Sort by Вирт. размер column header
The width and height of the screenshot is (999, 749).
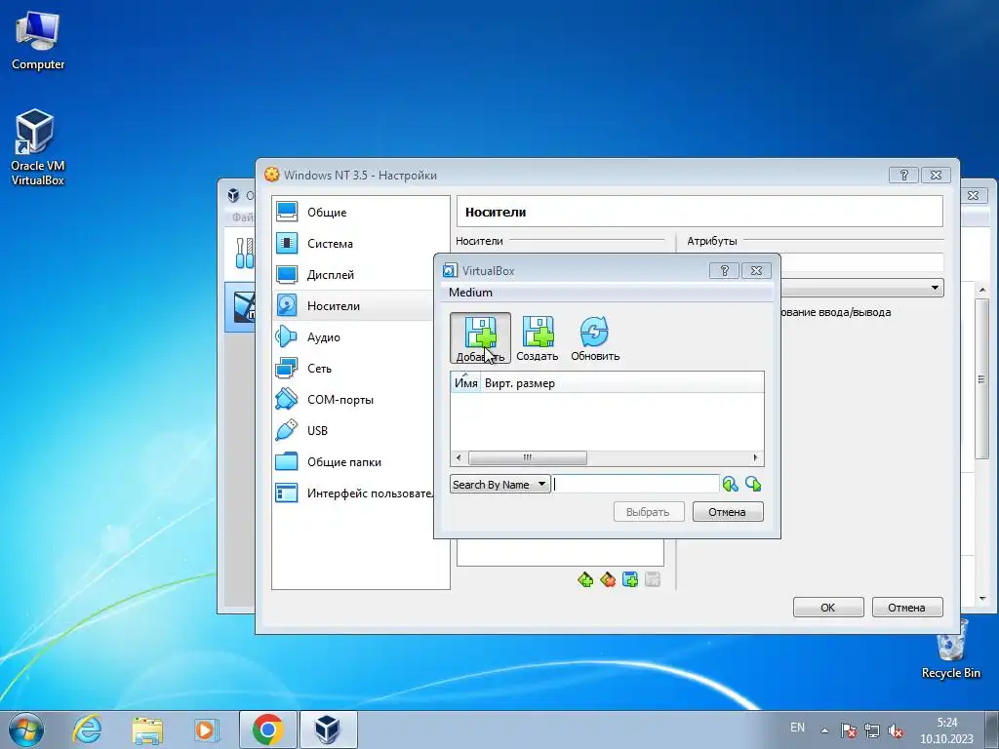pos(519,383)
